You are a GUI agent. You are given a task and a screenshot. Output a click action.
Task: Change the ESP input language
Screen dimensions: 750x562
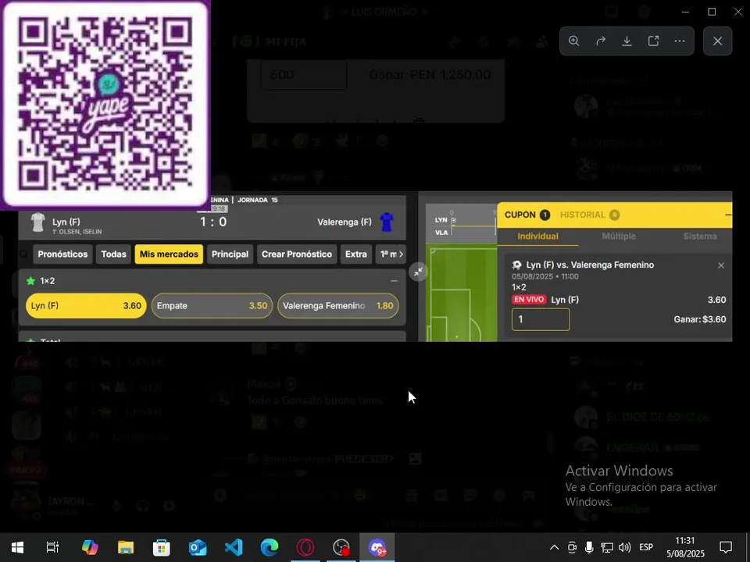point(646,547)
